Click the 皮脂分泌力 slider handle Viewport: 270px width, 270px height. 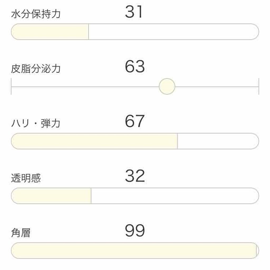pos(167,86)
